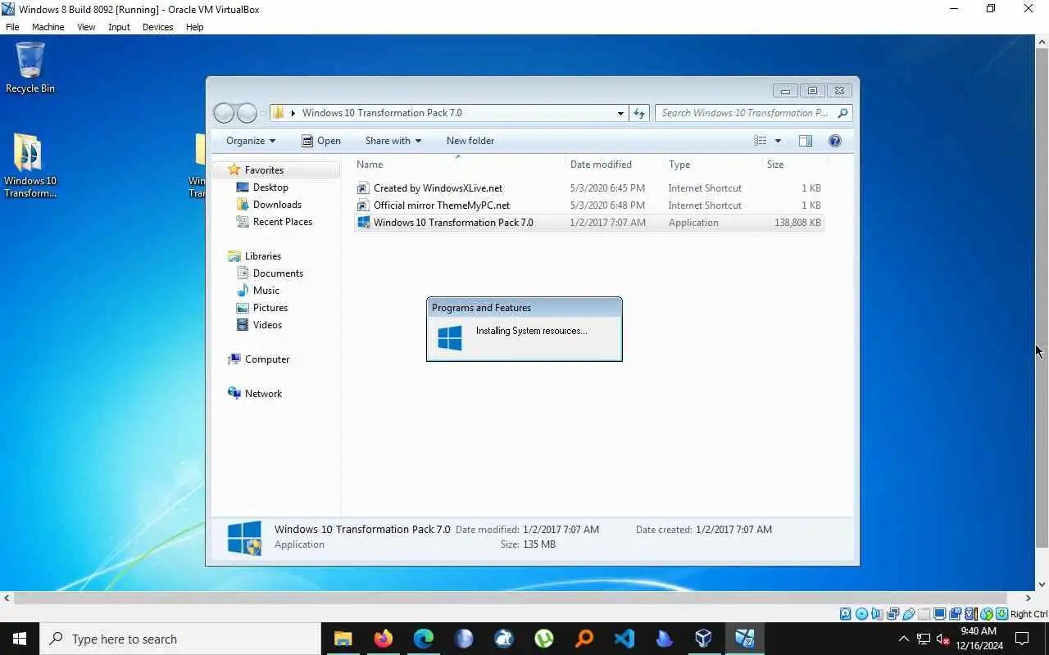
Task: Click the VirtualBox vertical scrollbar
Action: 1042,296
